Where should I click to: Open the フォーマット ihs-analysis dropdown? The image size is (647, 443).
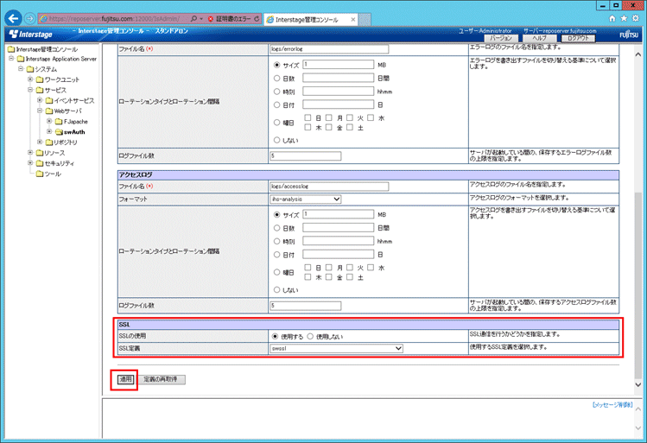pos(305,199)
